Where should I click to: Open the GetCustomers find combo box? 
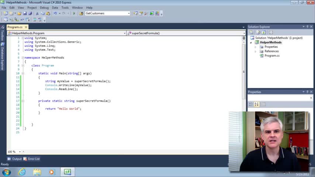tap(129, 14)
